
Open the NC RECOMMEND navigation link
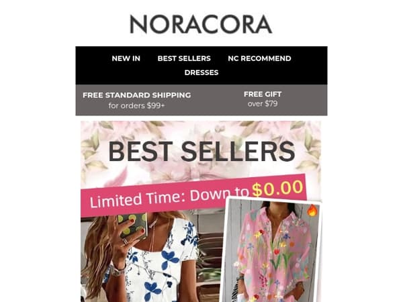(x=259, y=58)
